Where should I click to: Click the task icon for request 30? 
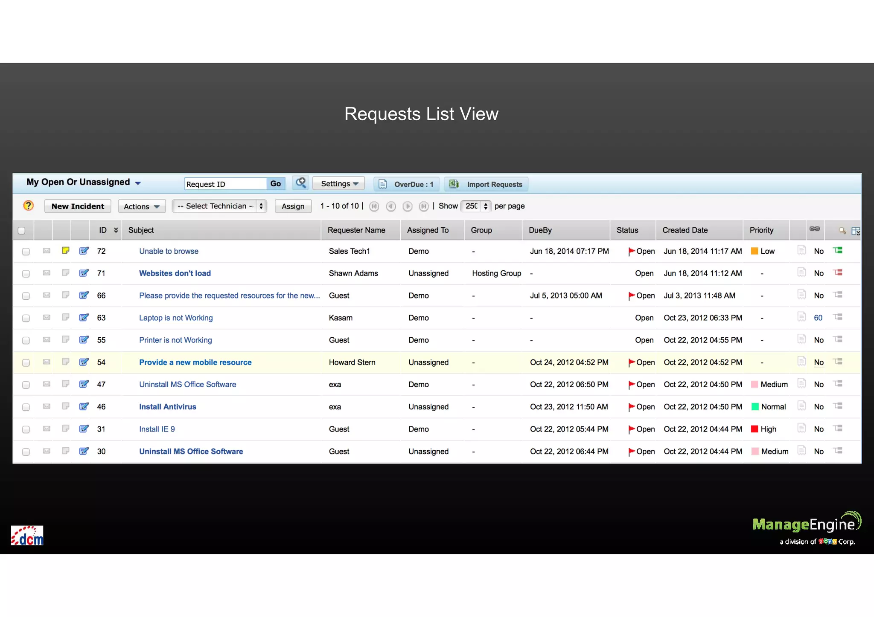pyautogui.click(x=838, y=451)
